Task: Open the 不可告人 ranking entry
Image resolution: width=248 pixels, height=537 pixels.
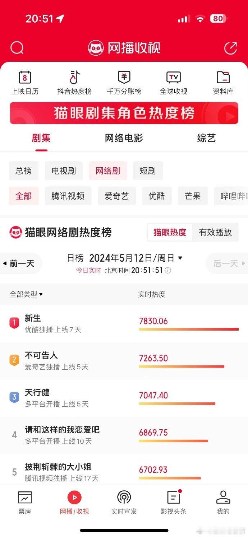Action: click(x=124, y=361)
